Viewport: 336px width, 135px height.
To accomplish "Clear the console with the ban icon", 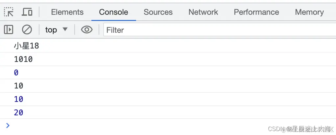I will point(27,30).
